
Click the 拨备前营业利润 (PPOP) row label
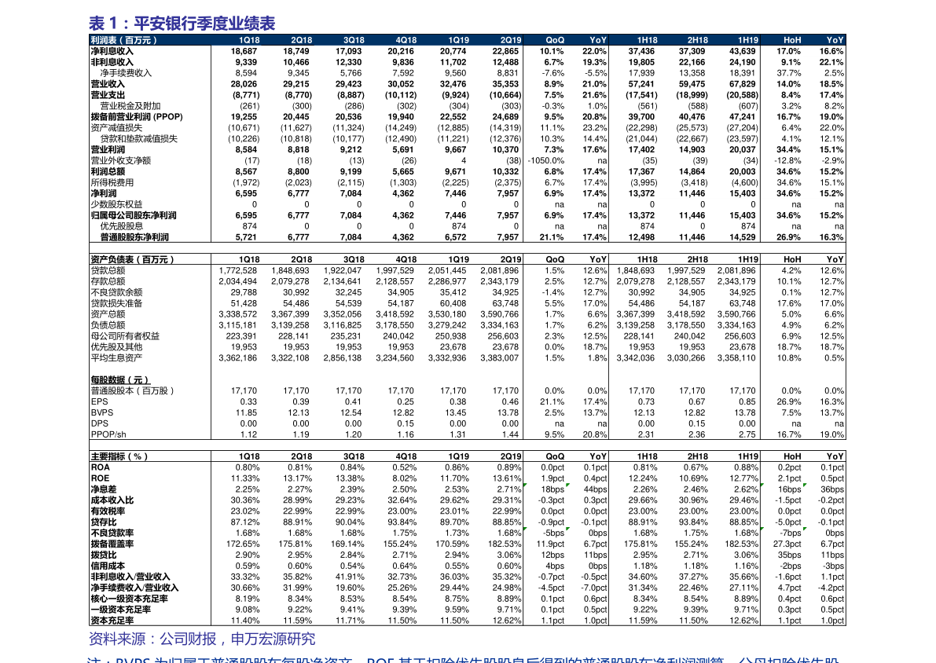coord(137,117)
